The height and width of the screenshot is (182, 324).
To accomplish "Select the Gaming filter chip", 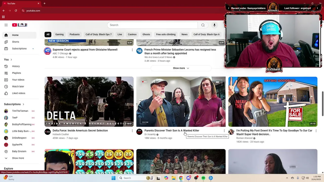I will [x=59, y=34].
